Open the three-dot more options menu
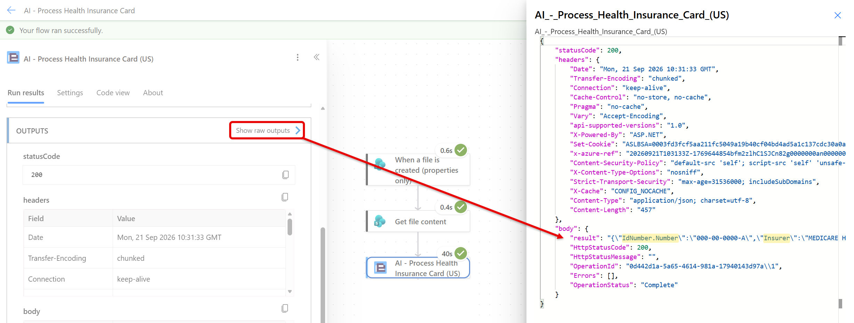Image resolution: width=854 pixels, height=323 pixels. pyautogui.click(x=298, y=57)
